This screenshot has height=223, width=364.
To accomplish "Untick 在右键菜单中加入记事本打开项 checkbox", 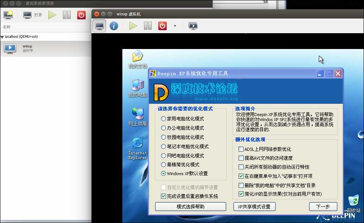I will 241,176.
